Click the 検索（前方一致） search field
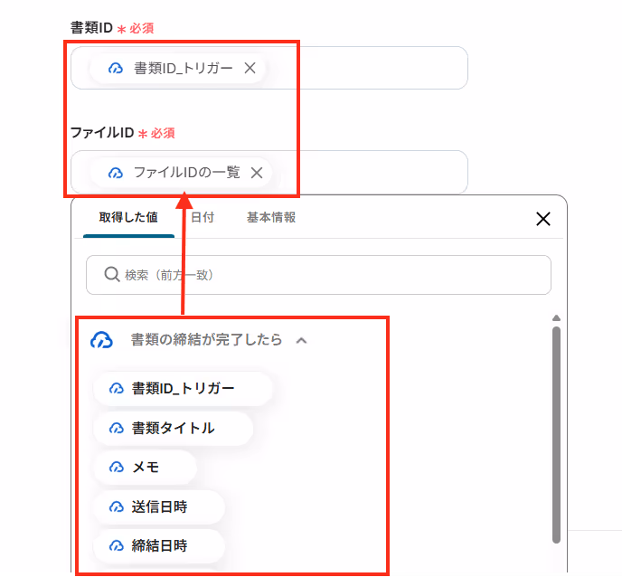622x577 pixels. tap(318, 275)
